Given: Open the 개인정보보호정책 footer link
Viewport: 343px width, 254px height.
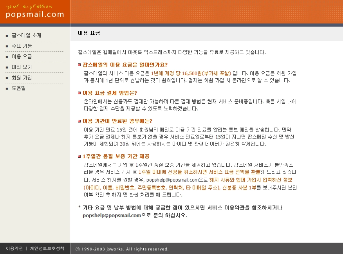Looking at the screenshot, I should point(47,249).
